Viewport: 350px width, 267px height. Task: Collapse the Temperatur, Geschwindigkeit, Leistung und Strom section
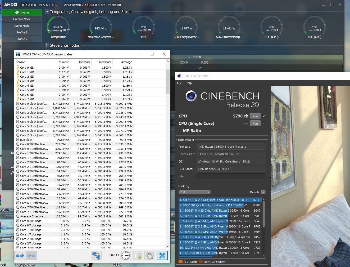47,12
